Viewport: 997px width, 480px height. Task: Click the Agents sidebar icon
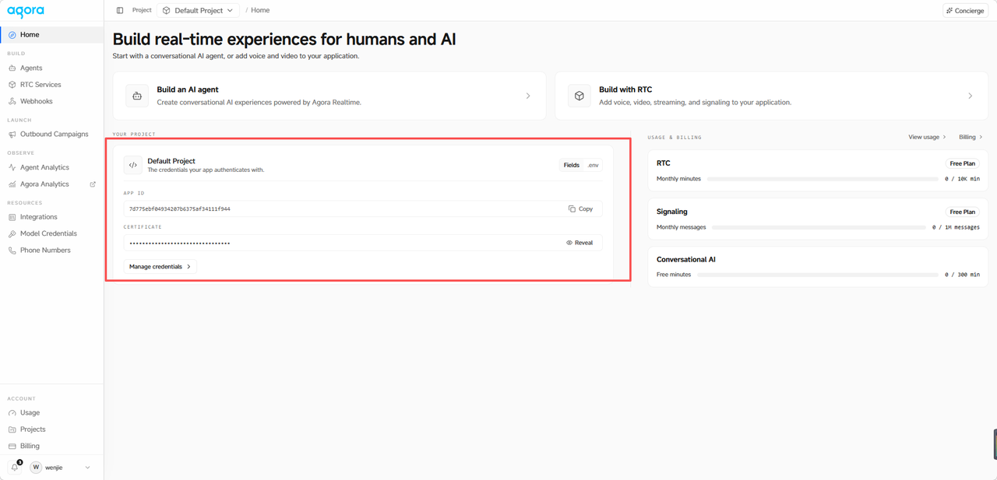point(12,68)
